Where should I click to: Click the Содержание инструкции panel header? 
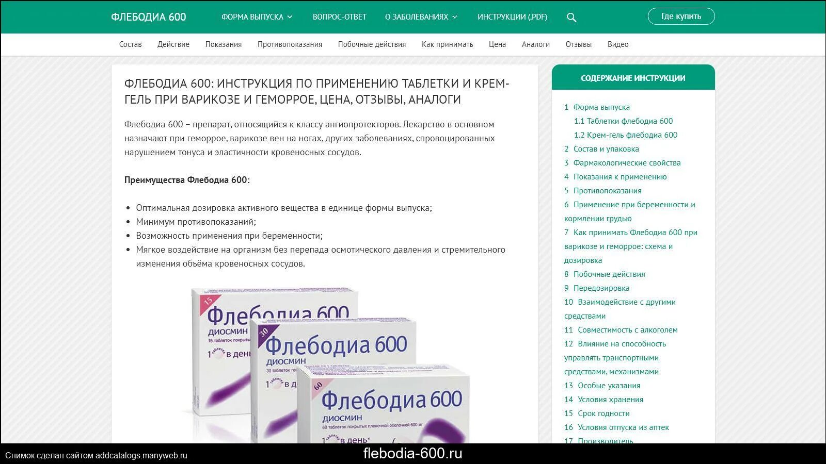click(633, 78)
